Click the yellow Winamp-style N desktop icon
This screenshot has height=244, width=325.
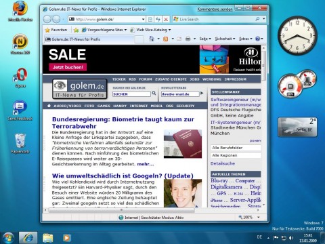point(20,44)
